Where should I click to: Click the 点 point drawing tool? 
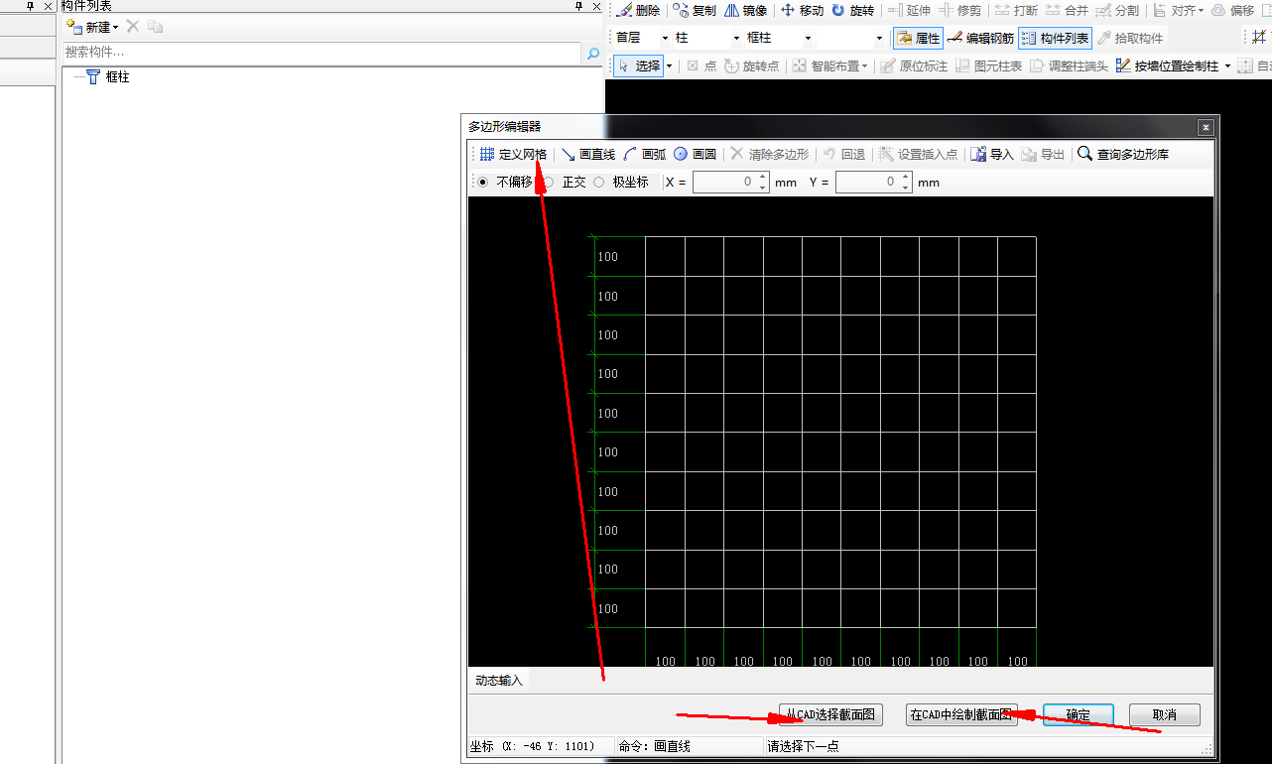tap(701, 66)
